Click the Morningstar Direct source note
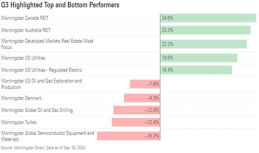The width and height of the screenshot is (259, 153). coord(43,148)
